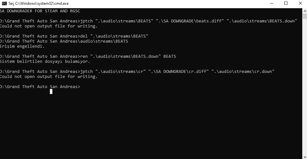The width and height of the screenshot is (307, 159).
Task: Maximize the cmd.exe window
Action: (x=286, y=3)
